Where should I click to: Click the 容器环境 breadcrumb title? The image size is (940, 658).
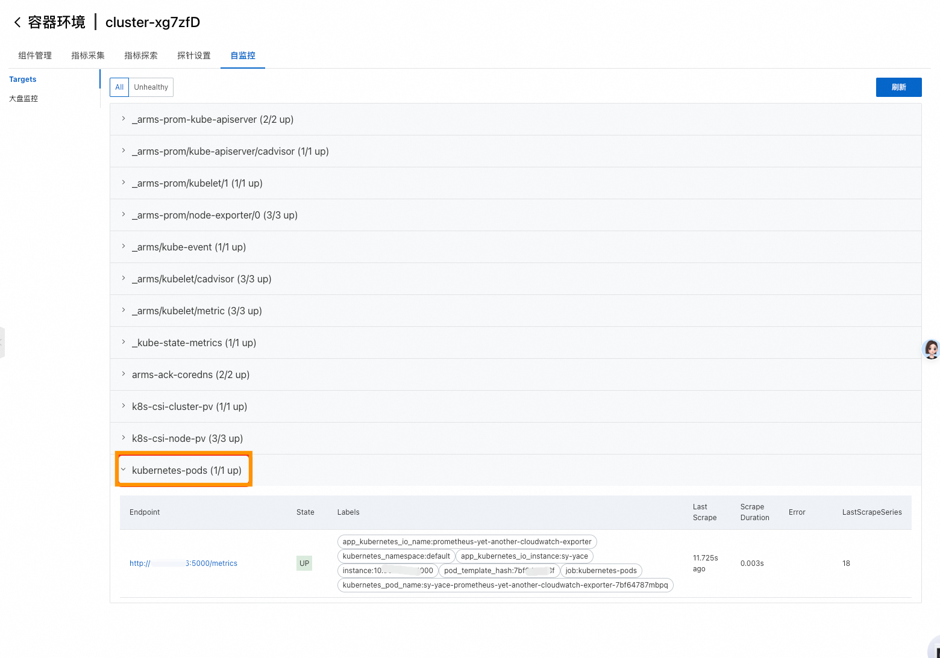tap(57, 22)
